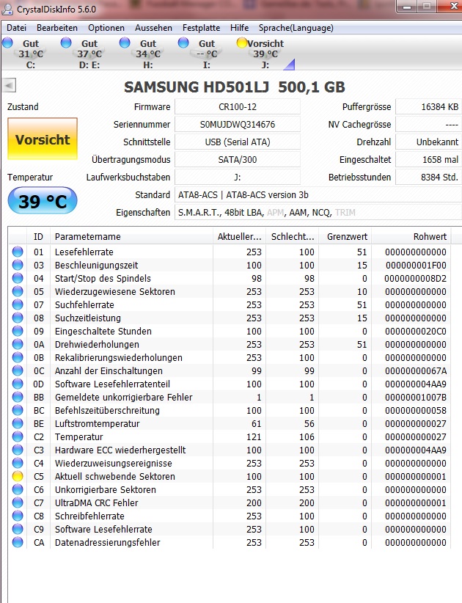Click status orb of Drehwiederholungen row
The width and height of the screenshot is (462, 603).
coord(18,344)
